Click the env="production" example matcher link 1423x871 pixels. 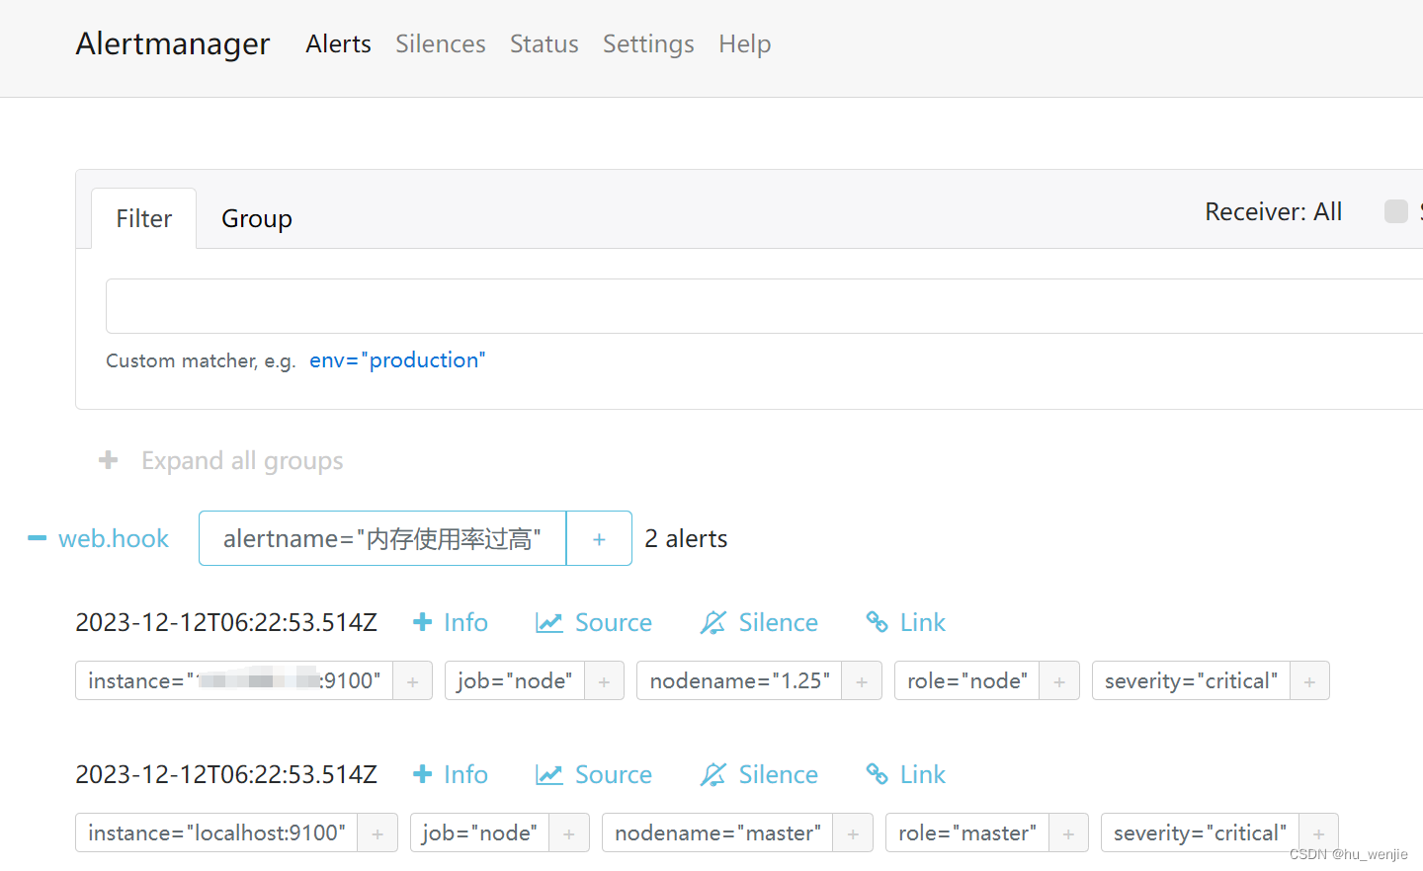click(x=397, y=359)
